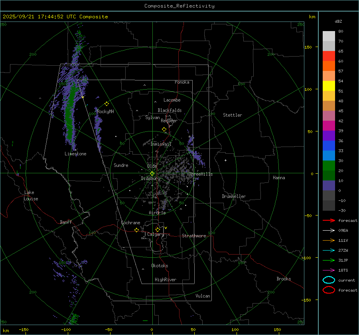Click the Composite_Reflectivity title text
The image size is (359, 335).
coord(179,6)
